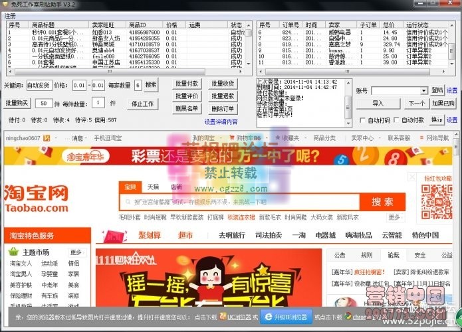Click the minimum price field
The image size is (462, 332).
pyautogui.click(x=79, y=86)
